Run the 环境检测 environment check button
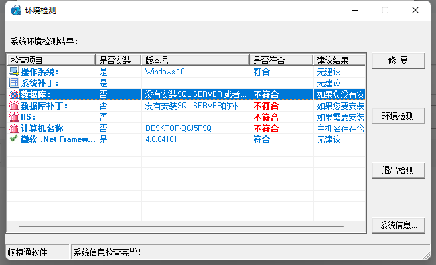This screenshot has height=265, width=436. click(x=398, y=116)
